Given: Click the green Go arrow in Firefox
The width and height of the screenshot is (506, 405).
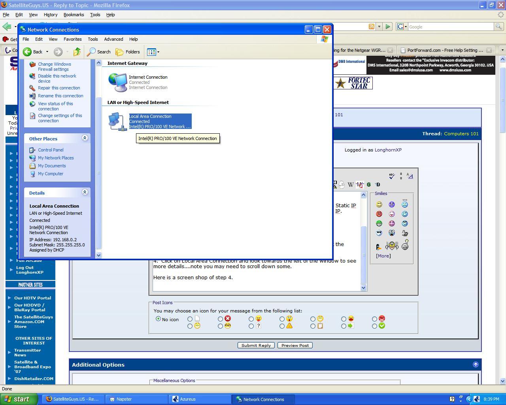Looking at the screenshot, I should (x=388, y=26).
